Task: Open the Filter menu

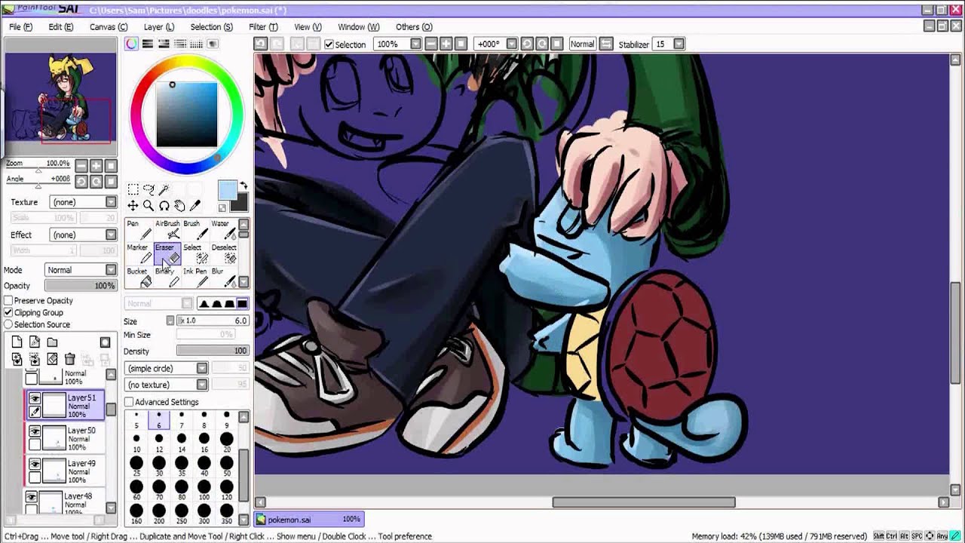Action: point(263,27)
